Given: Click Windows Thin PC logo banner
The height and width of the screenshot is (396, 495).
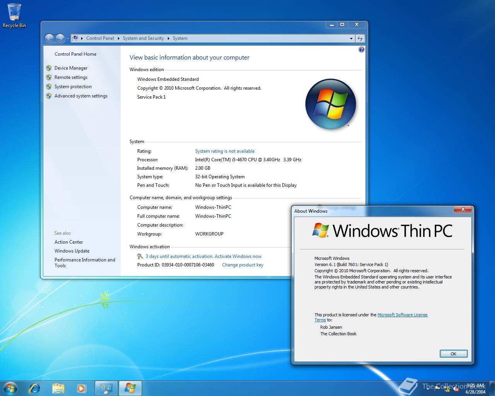Looking at the screenshot, I should coord(382,231).
